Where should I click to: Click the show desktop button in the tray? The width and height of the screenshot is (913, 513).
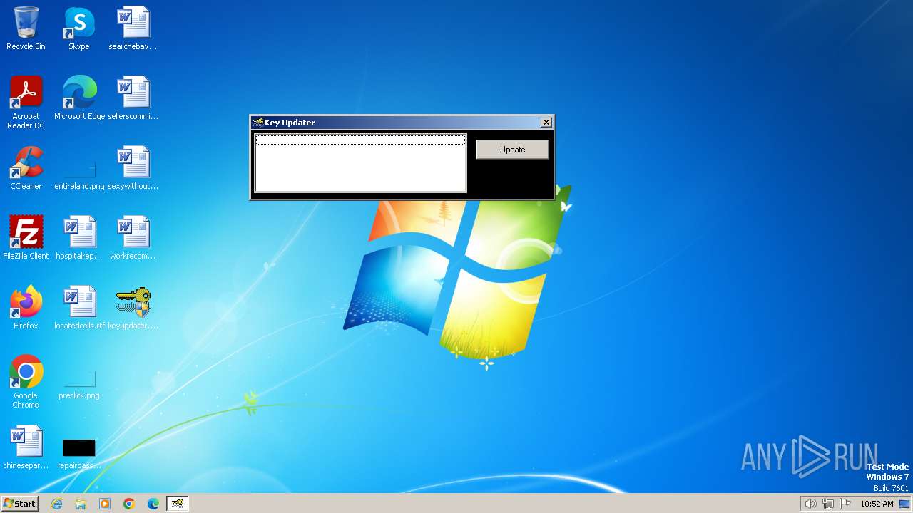[x=904, y=504]
